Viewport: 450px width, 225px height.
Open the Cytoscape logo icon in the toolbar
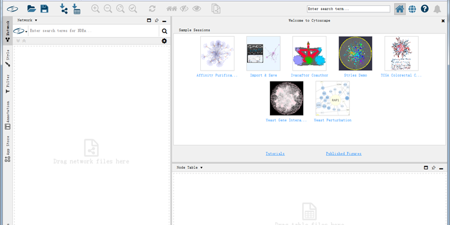(x=12, y=9)
